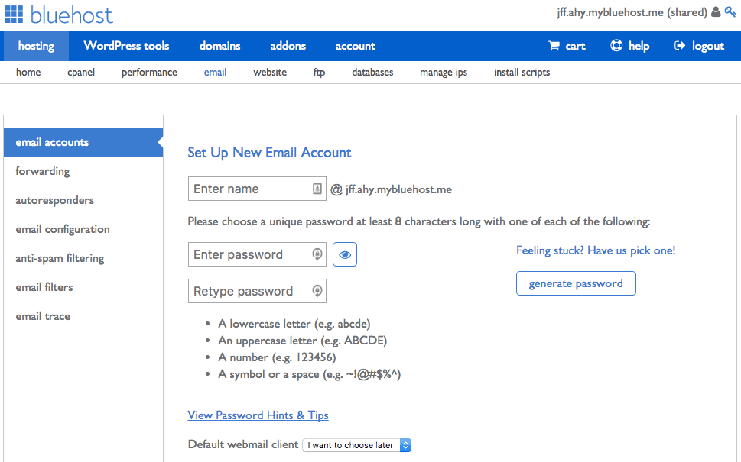Click the generate password button
The image size is (741, 462).
(x=576, y=283)
